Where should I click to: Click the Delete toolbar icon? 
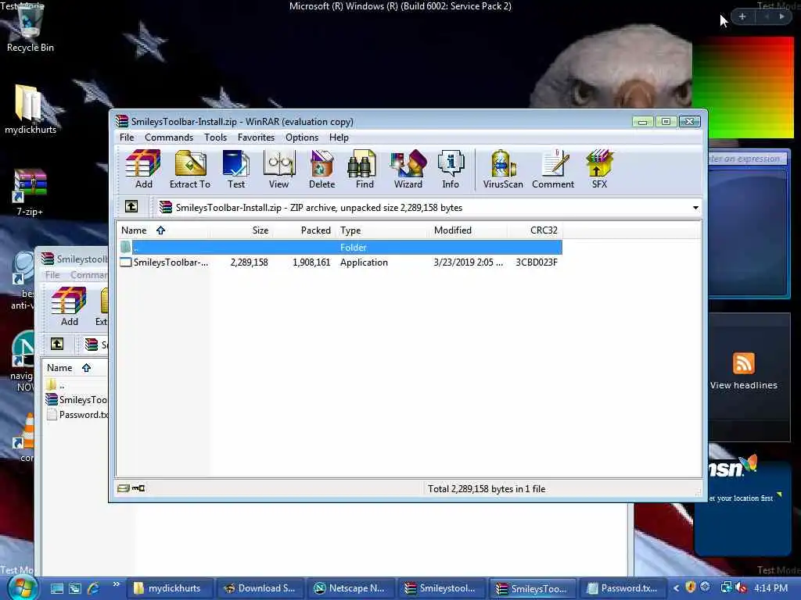321,169
